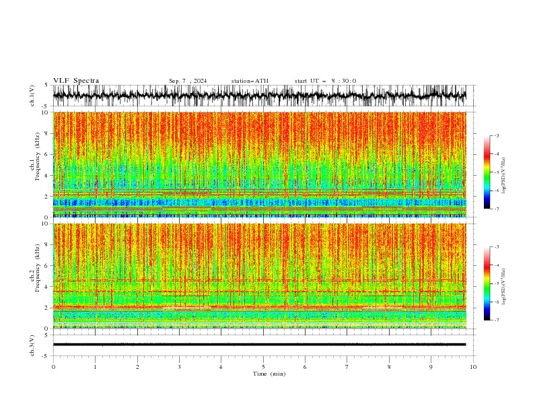533x412 pixels.
Task: Click the ch.2 frequency axis "4" tick label
Action: (x=47, y=287)
